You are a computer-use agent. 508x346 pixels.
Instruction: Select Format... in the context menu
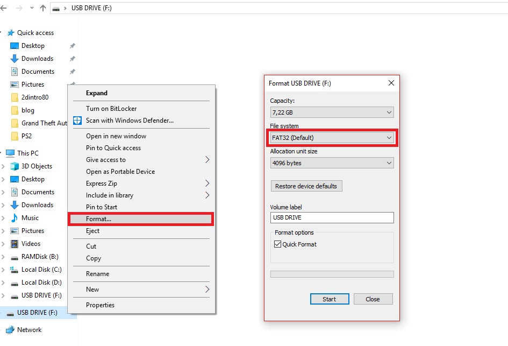(x=141, y=219)
